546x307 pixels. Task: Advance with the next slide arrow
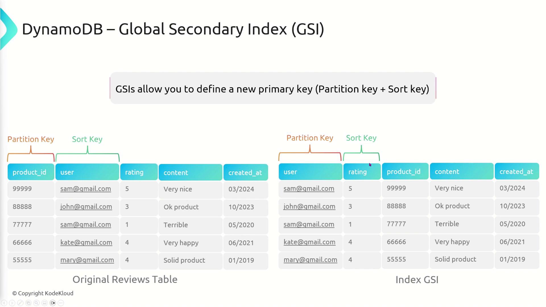pyautogui.click(x=12, y=303)
